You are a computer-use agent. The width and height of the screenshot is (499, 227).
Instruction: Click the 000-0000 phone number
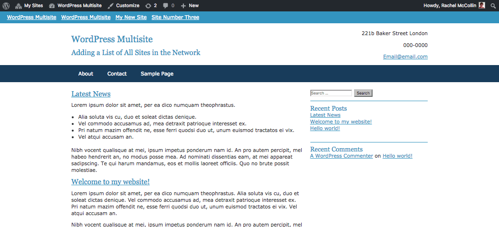click(x=415, y=45)
